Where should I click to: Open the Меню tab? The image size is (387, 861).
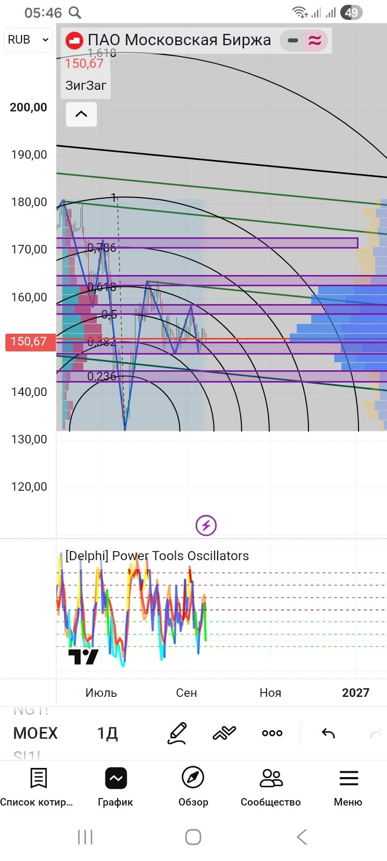[348, 788]
